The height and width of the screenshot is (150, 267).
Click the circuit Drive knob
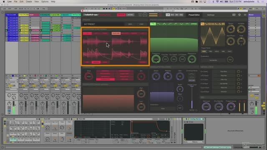click(89, 76)
